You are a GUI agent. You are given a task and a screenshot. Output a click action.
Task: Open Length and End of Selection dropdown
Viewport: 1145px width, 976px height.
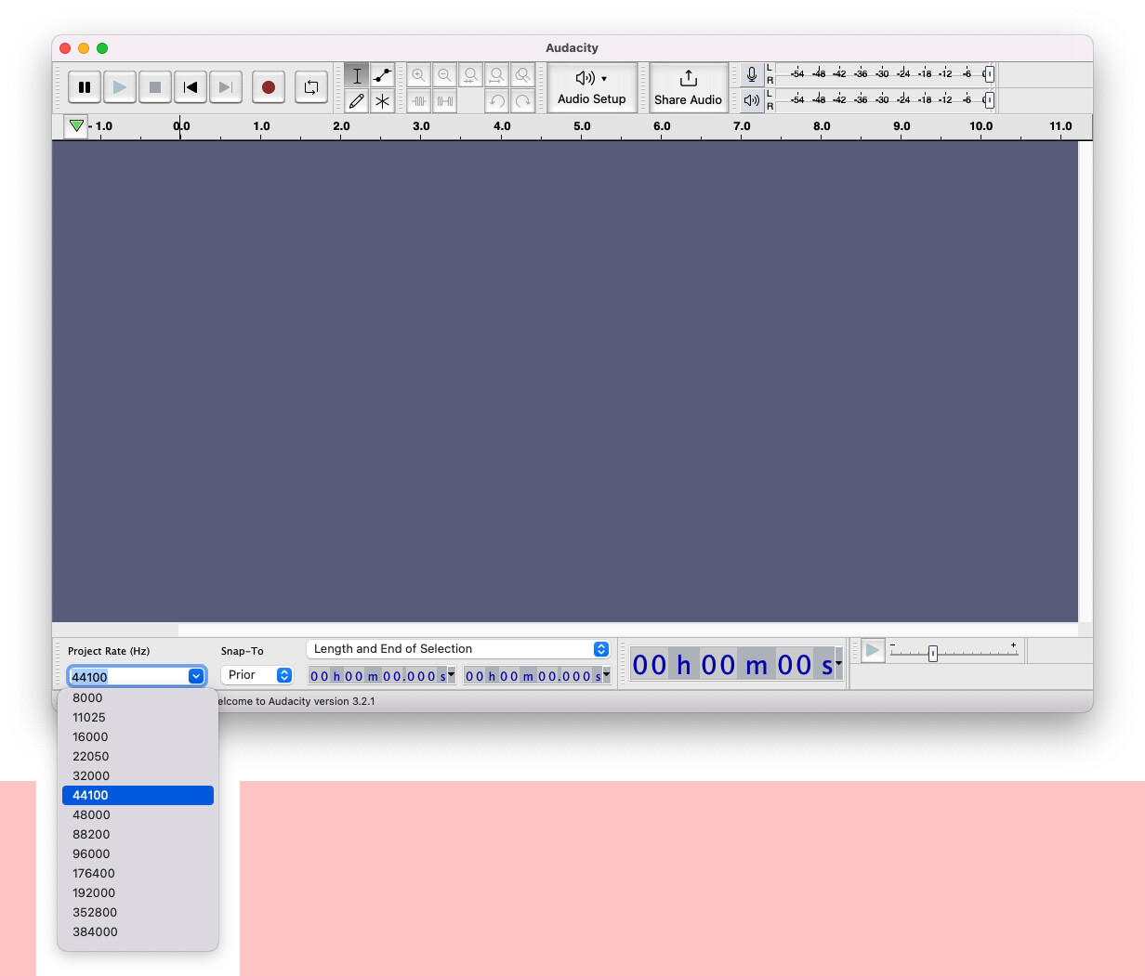point(458,649)
